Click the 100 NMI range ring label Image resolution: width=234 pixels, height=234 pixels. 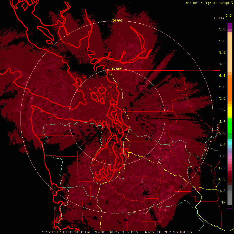tap(117, 21)
